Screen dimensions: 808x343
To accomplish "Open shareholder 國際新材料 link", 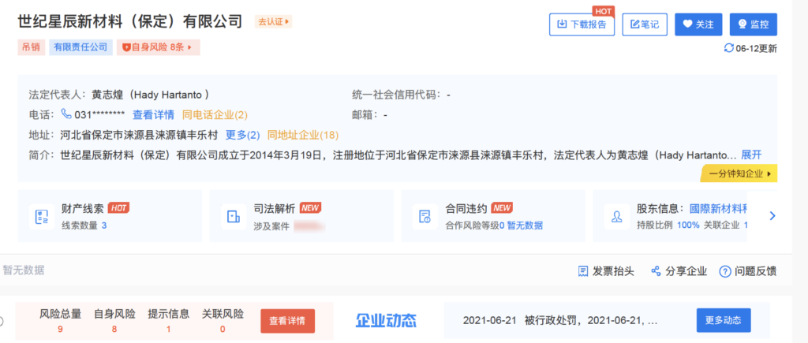I will click(x=718, y=209).
